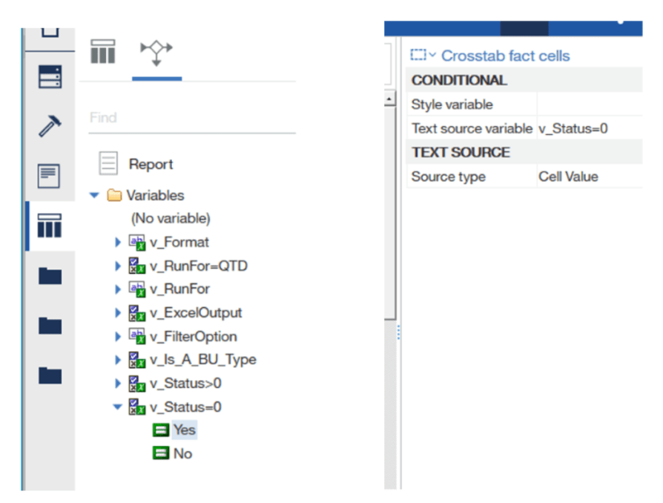Screen dimensions: 663x503
Task: Expand the v_FilterOption variable
Action: (118, 336)
